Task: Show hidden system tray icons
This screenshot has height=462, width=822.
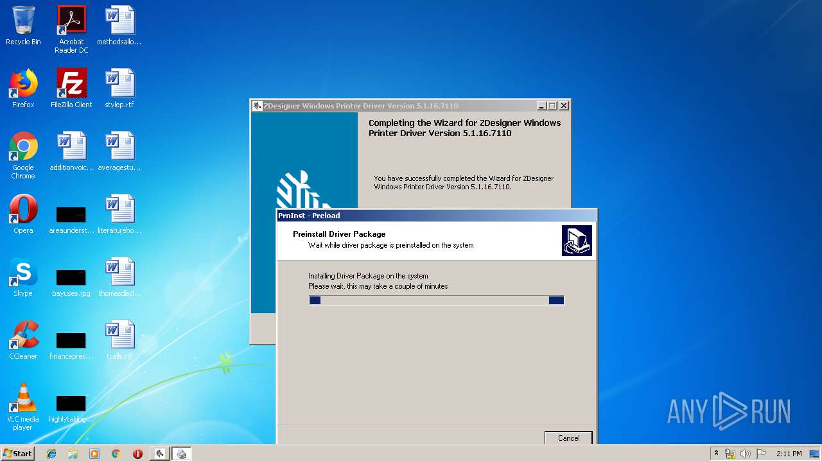Action: pyautogui.click(x=716, y=454)
